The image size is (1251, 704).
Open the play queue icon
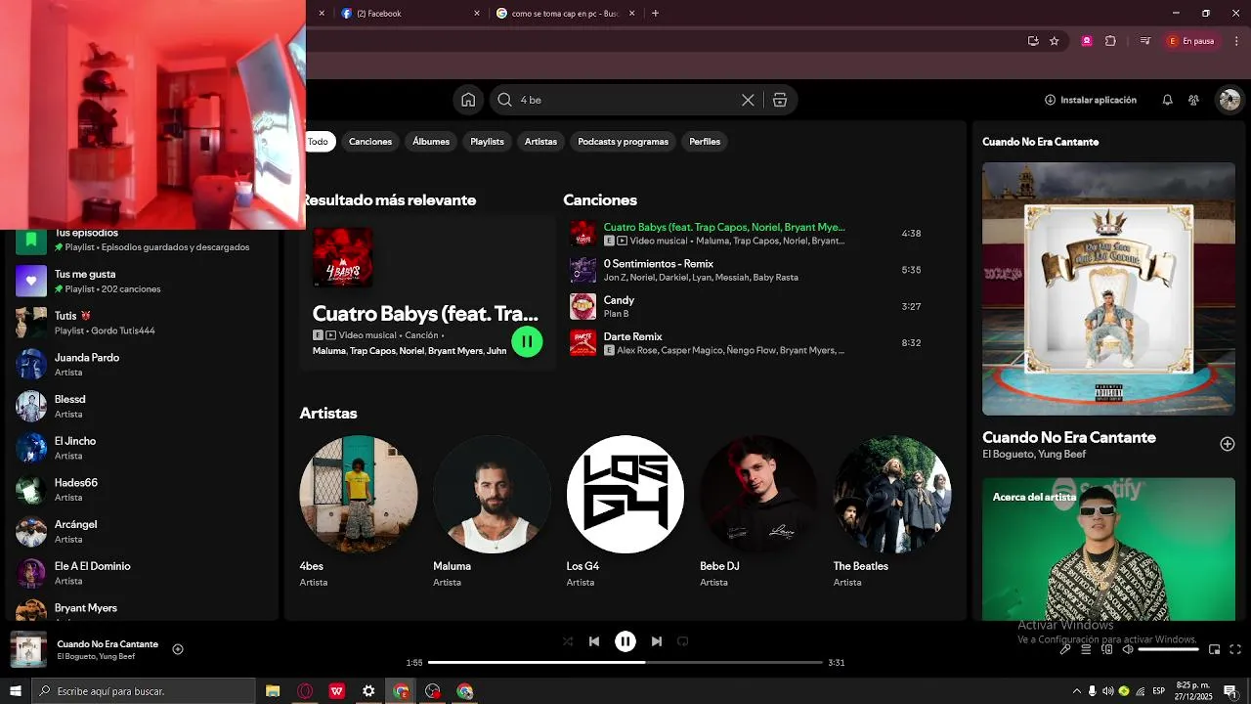pos(1086,649)
